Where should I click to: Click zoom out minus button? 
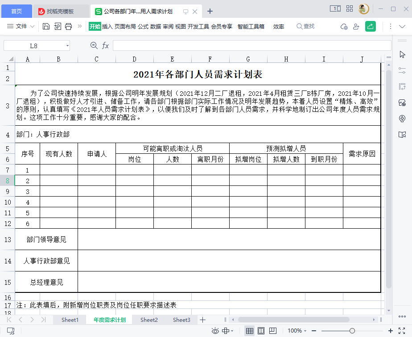tap(314, 331)
